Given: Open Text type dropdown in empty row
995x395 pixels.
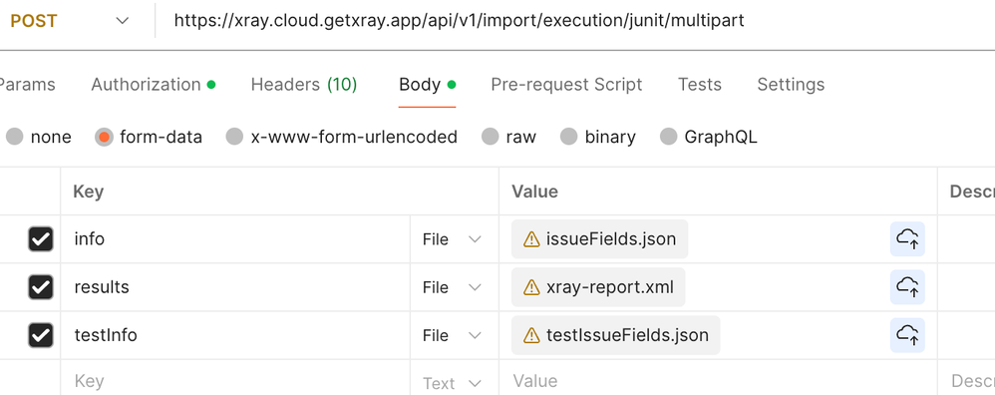Looking at the screenshot, I should coord(452,384).
